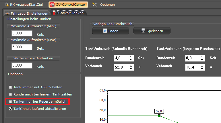Select the Cockpit Tanken tab
221x123 pixels.
[69, 13]
